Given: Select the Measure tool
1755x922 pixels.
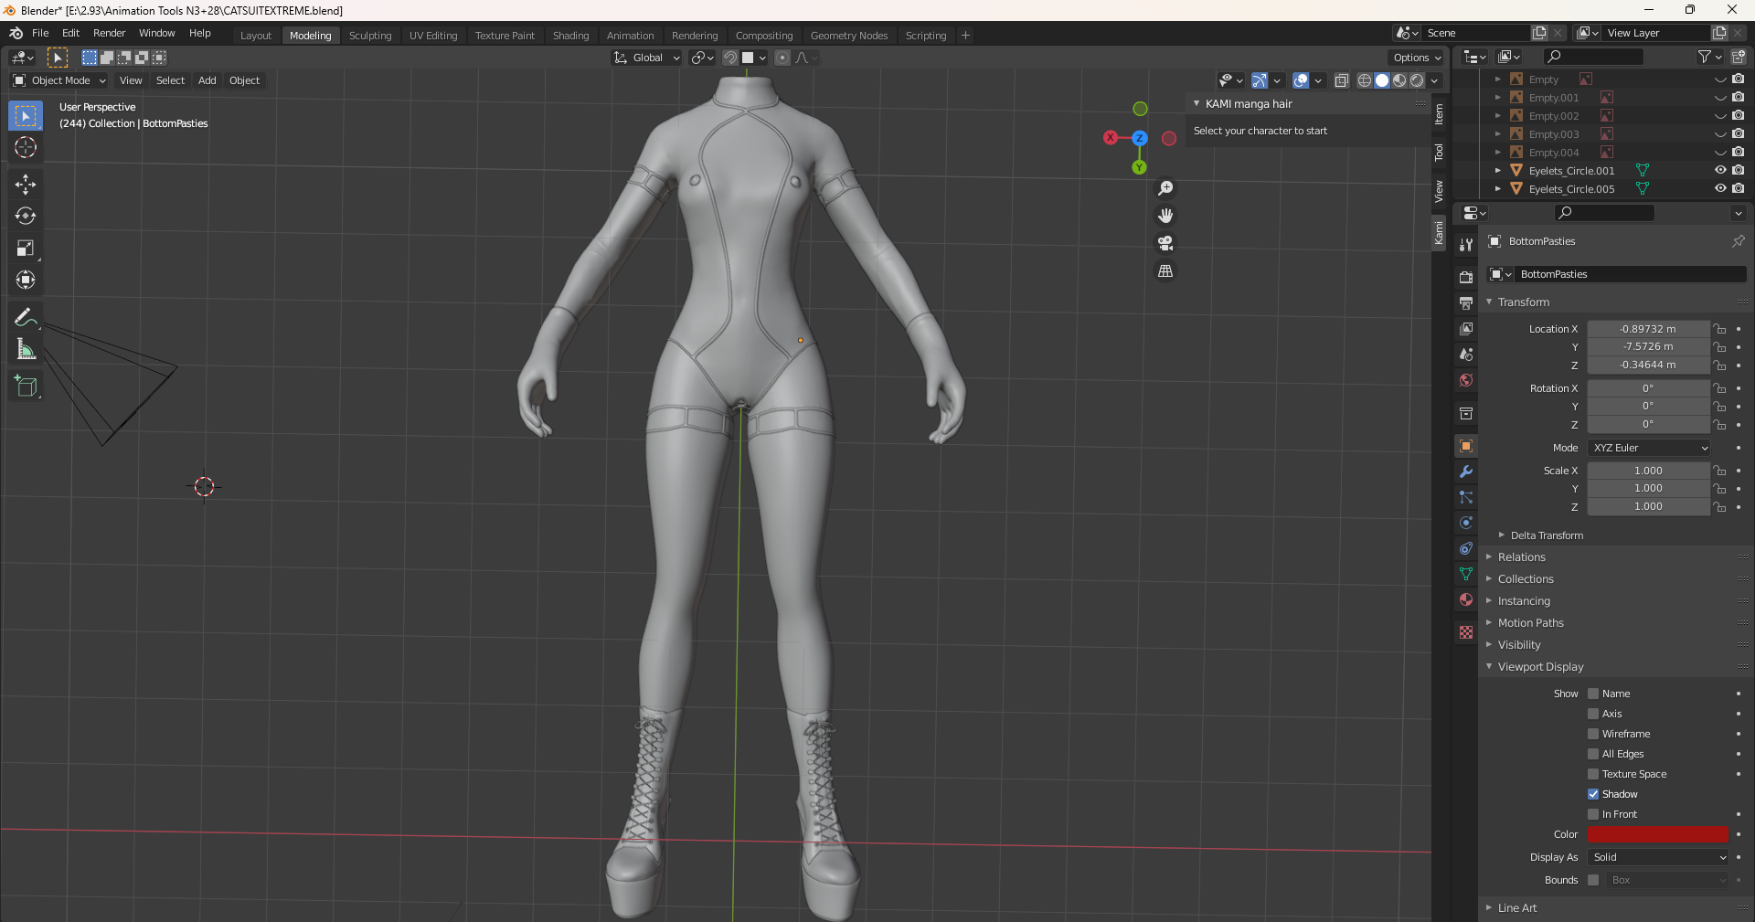Looking at the screenshot, I should 26,349.
